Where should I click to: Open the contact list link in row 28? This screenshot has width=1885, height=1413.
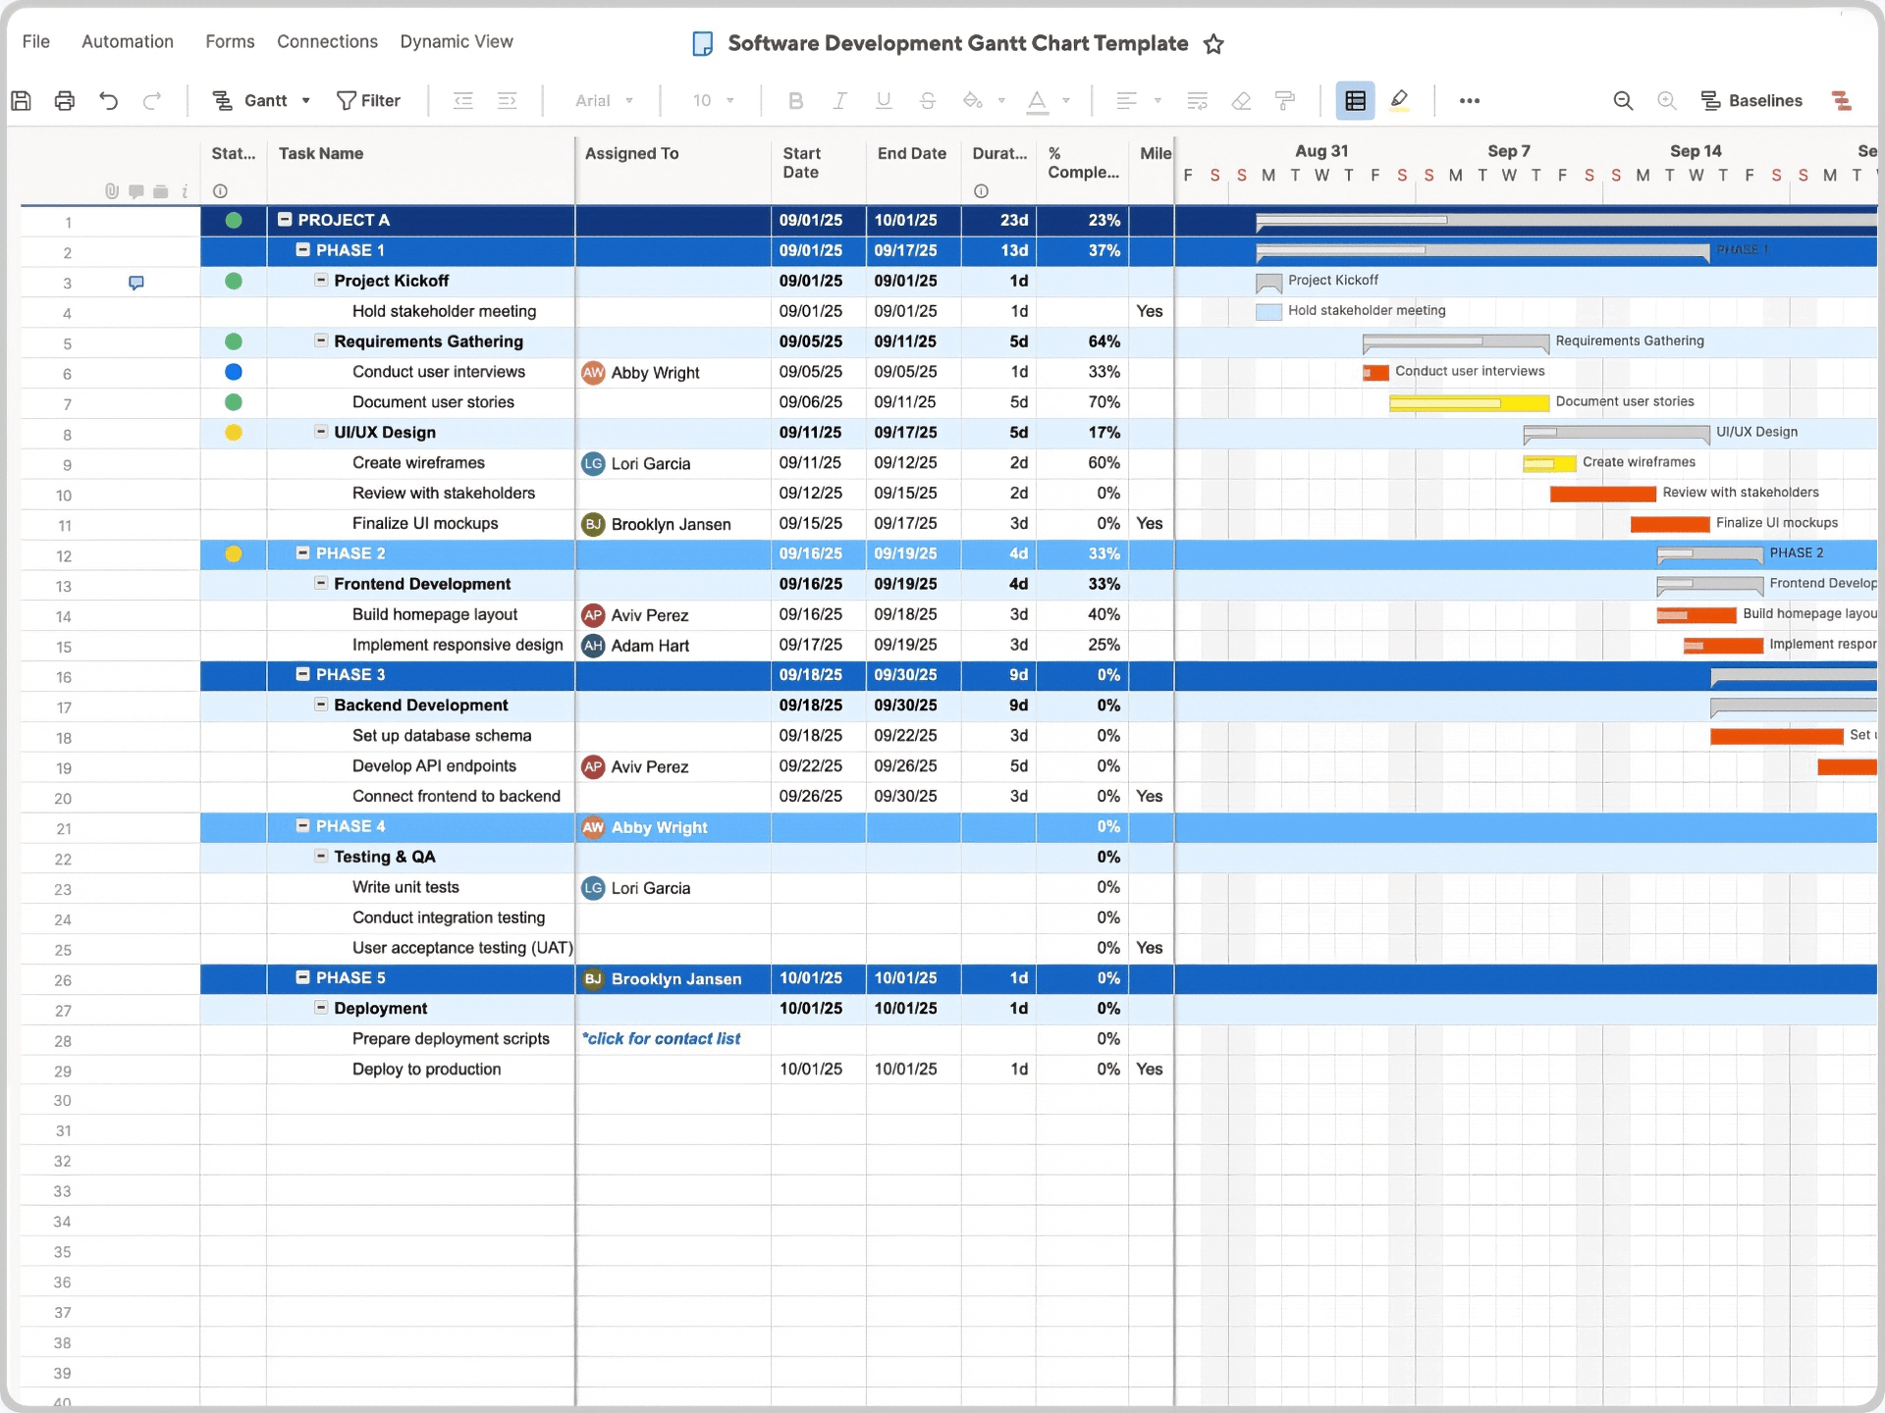coord(661,1038)
